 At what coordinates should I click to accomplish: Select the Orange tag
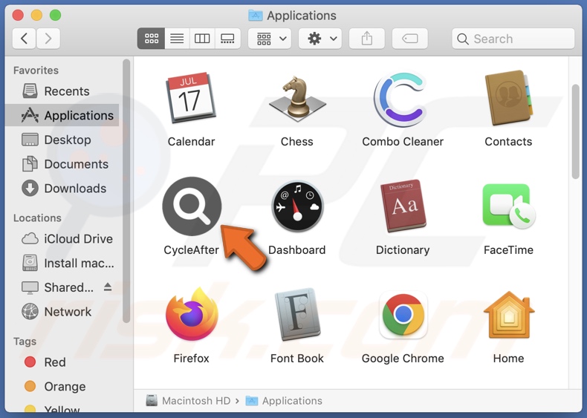click(62, 387)
